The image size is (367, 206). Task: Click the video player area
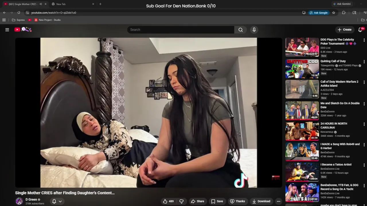click(149, 113)
